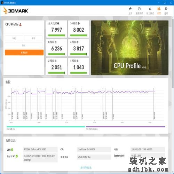Click the 2024-02-06 17:46 time field
This screenshot has height=174, width=174.
tap(148, 149)
